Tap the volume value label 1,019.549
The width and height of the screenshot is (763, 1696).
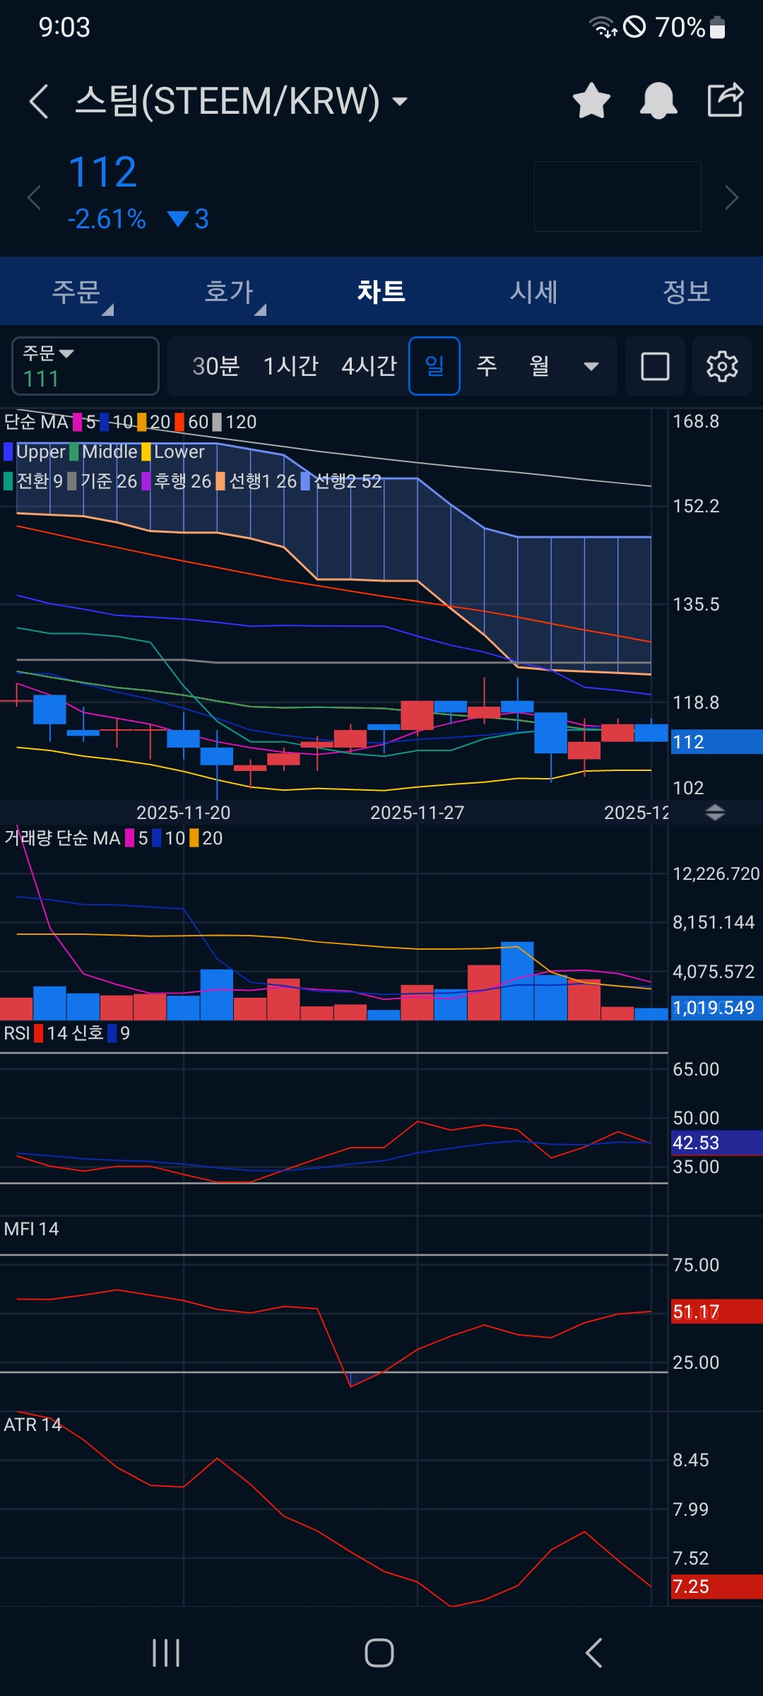point(716,1007)
